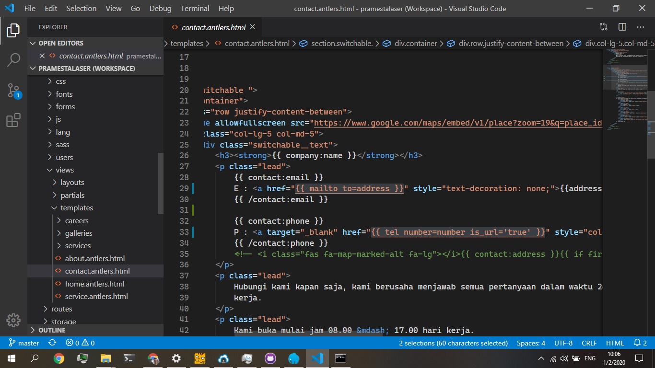Viewport: 655px width, 368px height.
Task: Click VS Code logo in title bar
Action: 9,8
